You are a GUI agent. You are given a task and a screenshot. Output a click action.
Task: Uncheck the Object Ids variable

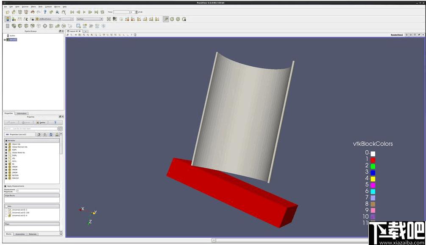tap(6, 144)
